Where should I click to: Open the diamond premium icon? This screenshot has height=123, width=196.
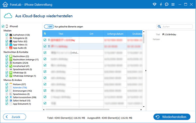click(155, 5)
